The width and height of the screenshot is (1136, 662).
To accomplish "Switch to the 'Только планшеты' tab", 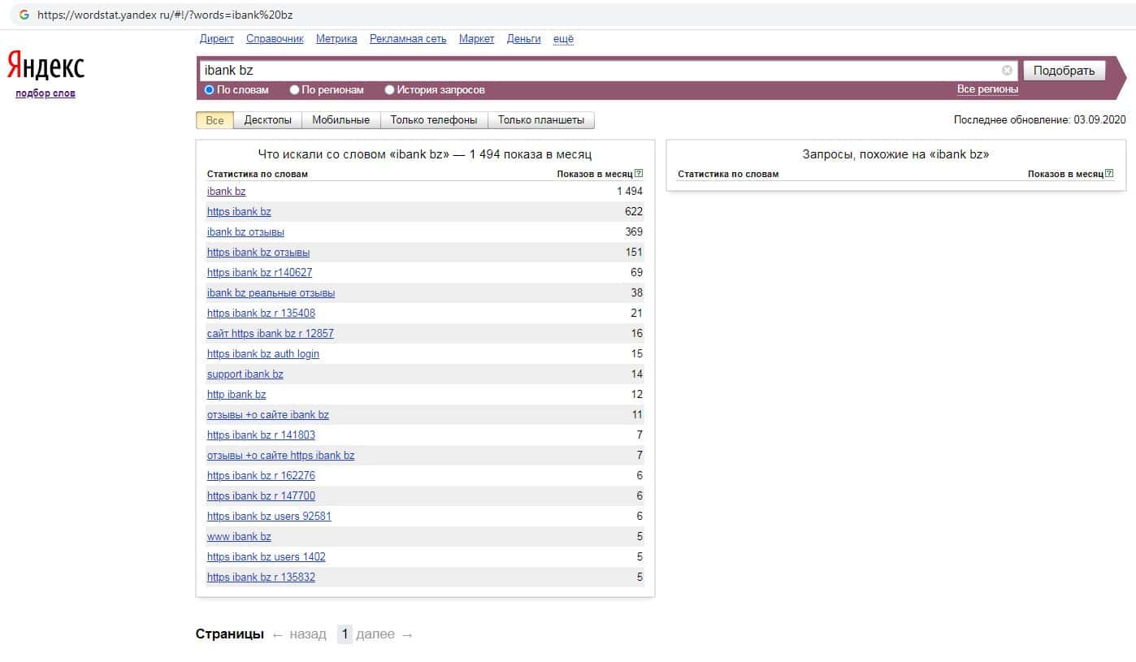I will (x=540, y=120).
